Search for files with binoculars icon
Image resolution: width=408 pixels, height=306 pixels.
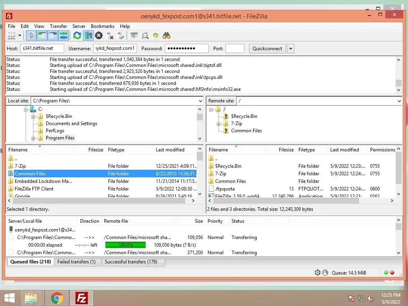pos(167,35)
